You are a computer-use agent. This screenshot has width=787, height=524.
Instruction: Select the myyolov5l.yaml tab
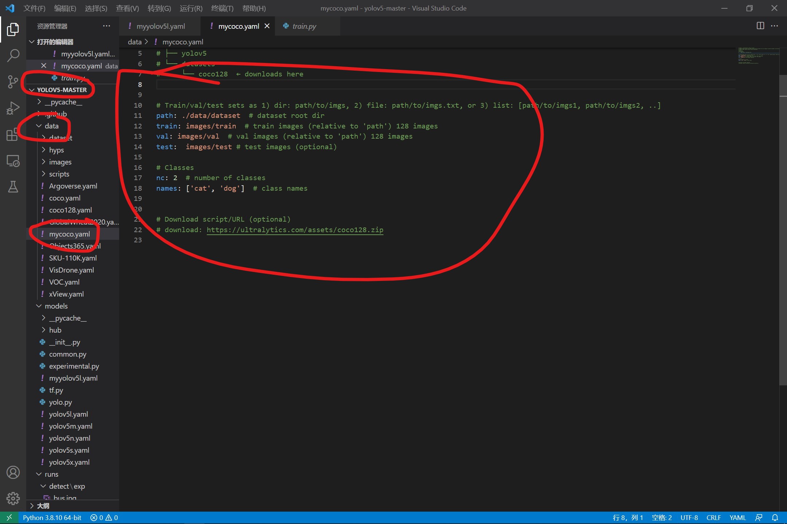click(x=161, y=26)
